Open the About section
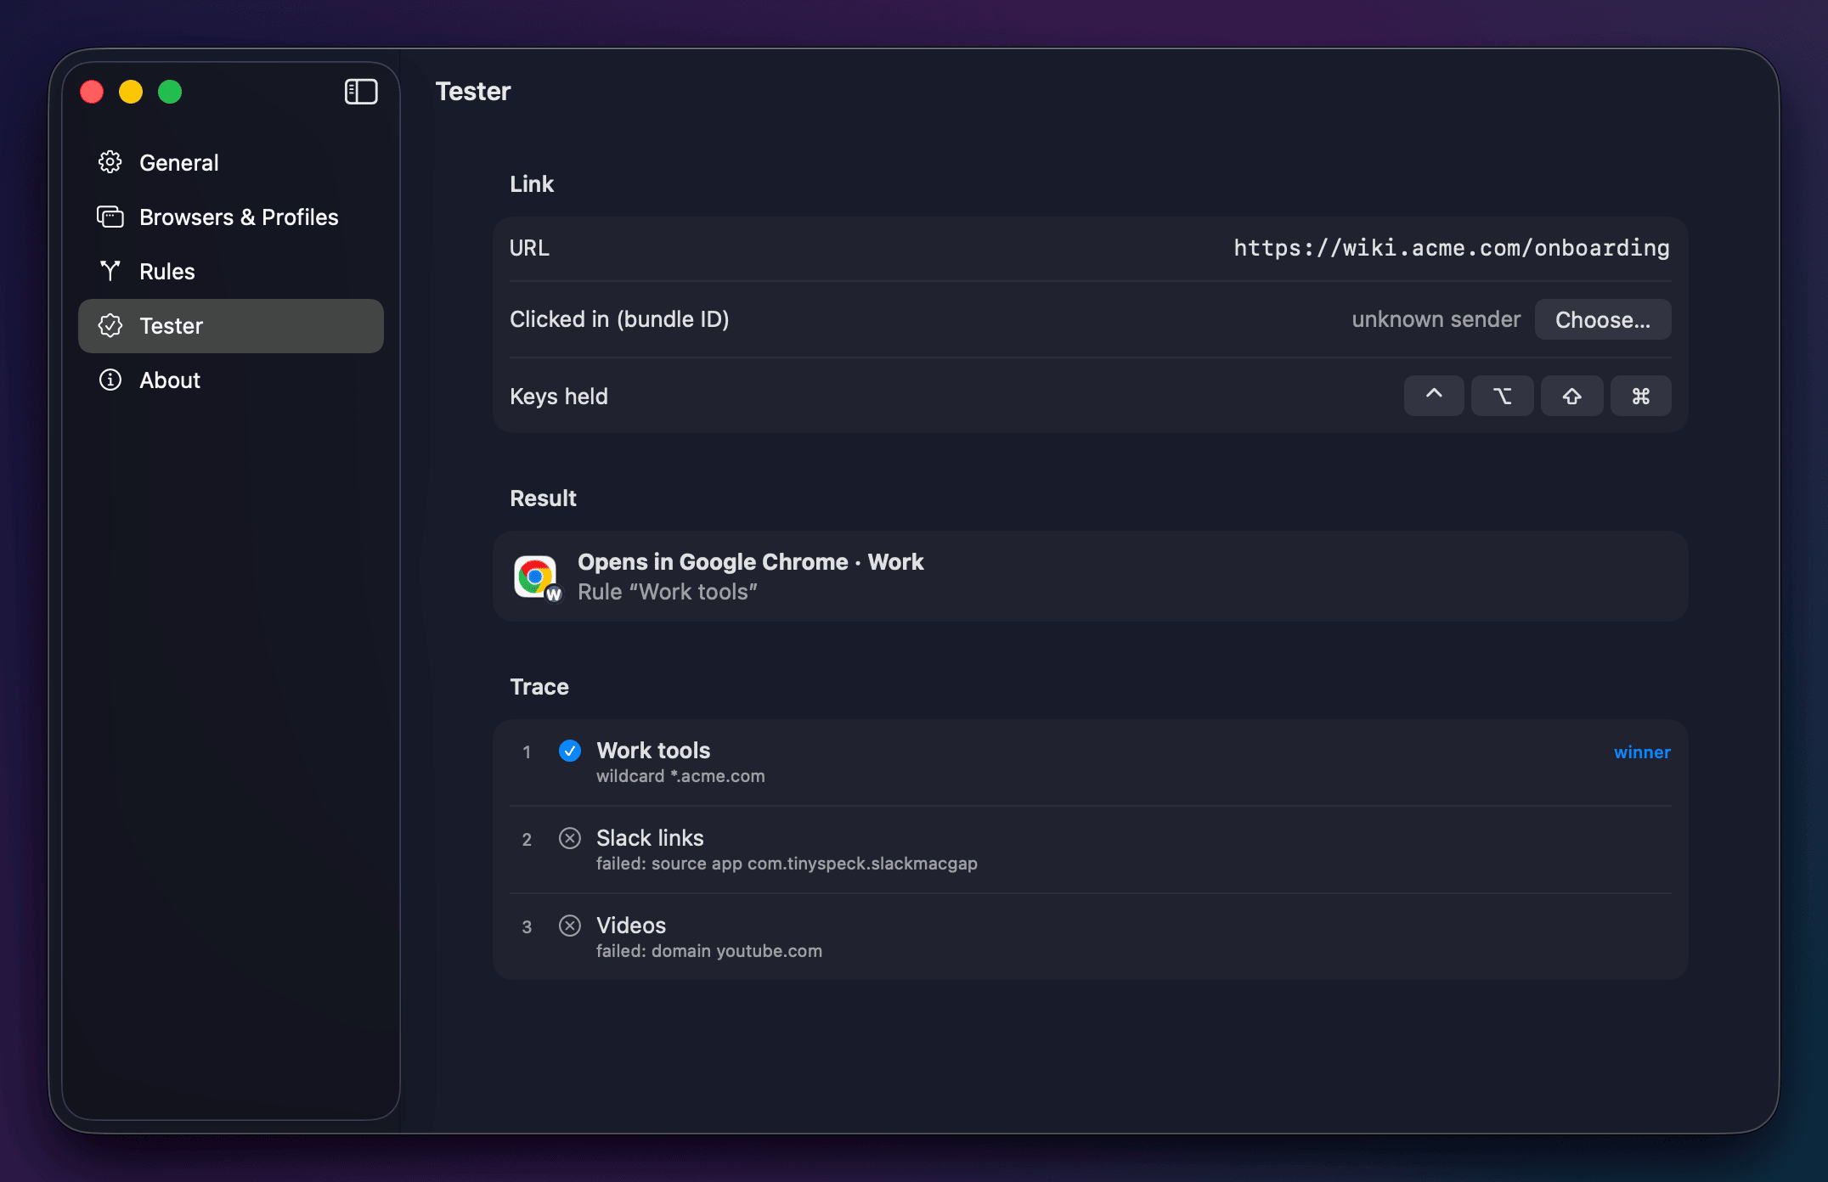Screen dimensions: 1828x1182 tap(231, 380)
